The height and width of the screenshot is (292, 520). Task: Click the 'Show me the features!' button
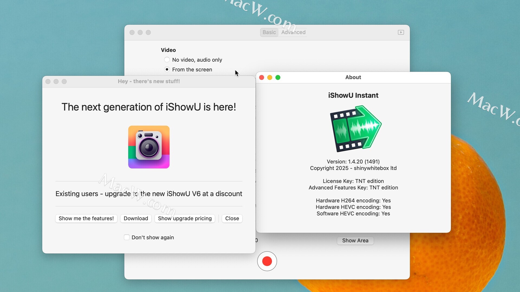pos(86,218)
